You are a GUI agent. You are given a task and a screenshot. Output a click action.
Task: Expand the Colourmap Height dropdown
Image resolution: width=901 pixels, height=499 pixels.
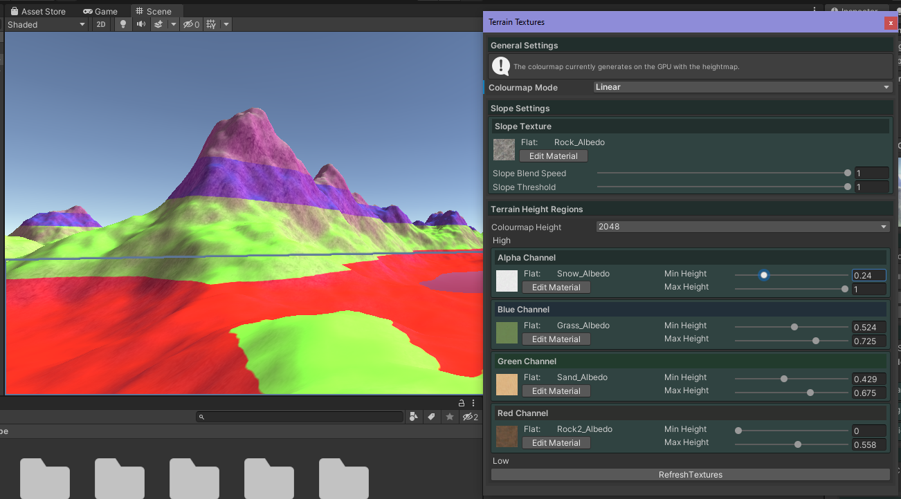[743, 227]
